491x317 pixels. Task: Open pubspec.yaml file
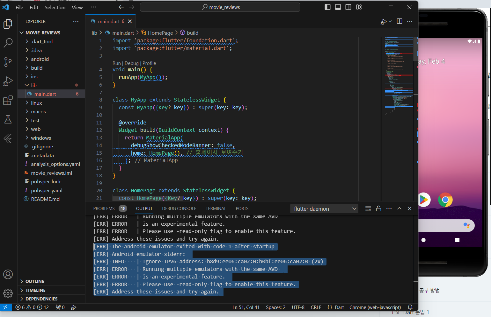(51, 190)
